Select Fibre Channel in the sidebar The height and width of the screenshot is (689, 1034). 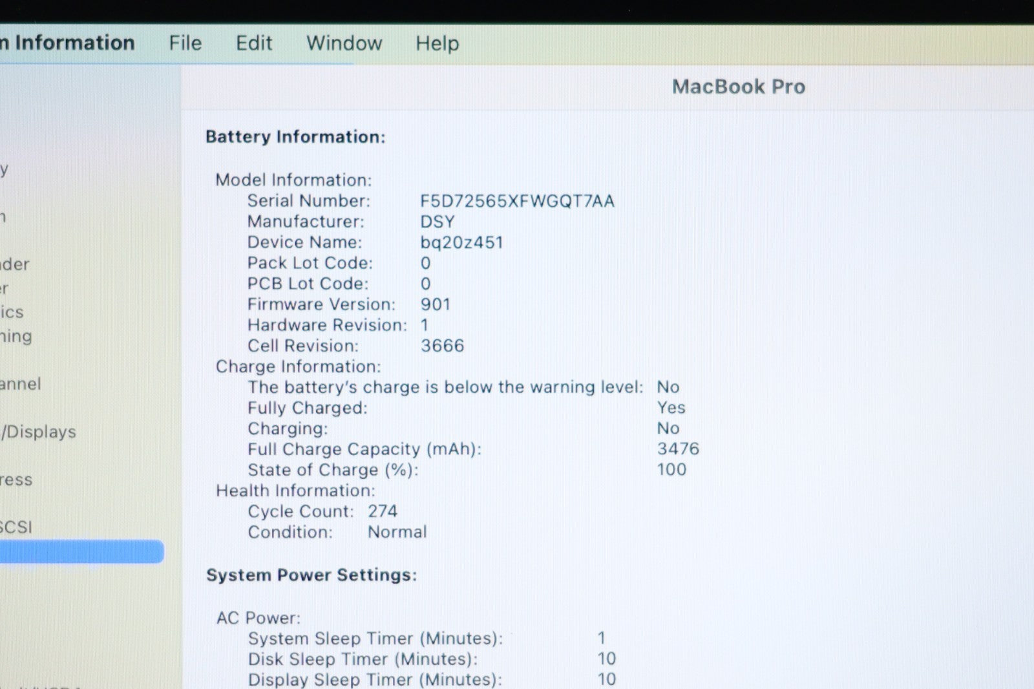tap(20, 384)
